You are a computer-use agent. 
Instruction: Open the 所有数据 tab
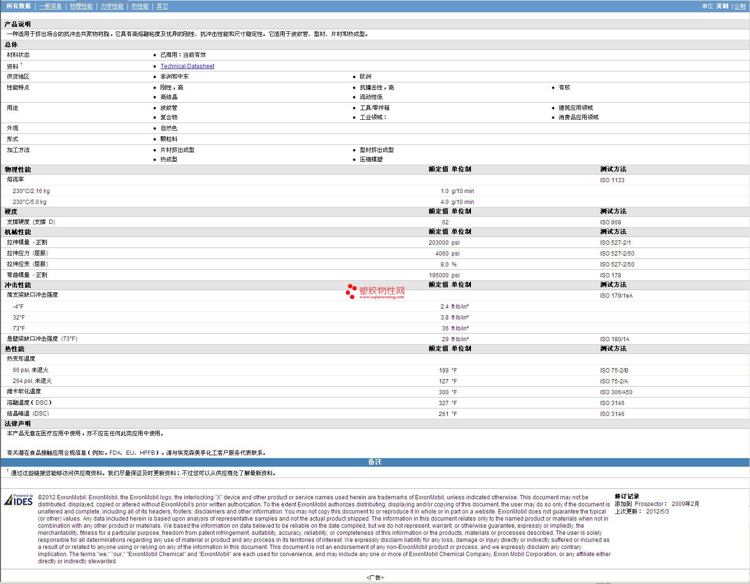click(18, 6)
